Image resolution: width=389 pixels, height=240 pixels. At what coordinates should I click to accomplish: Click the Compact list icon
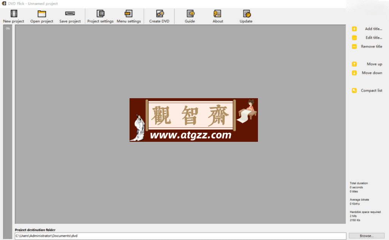point(354,90)
